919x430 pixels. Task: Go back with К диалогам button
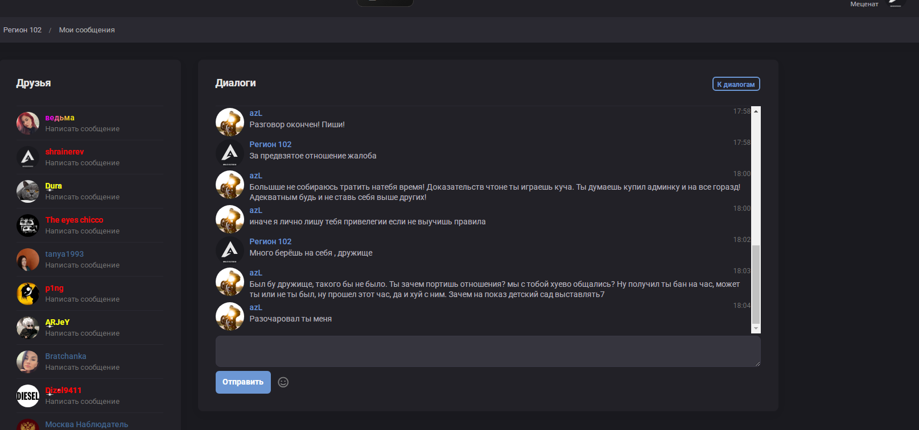click(736, 84)
